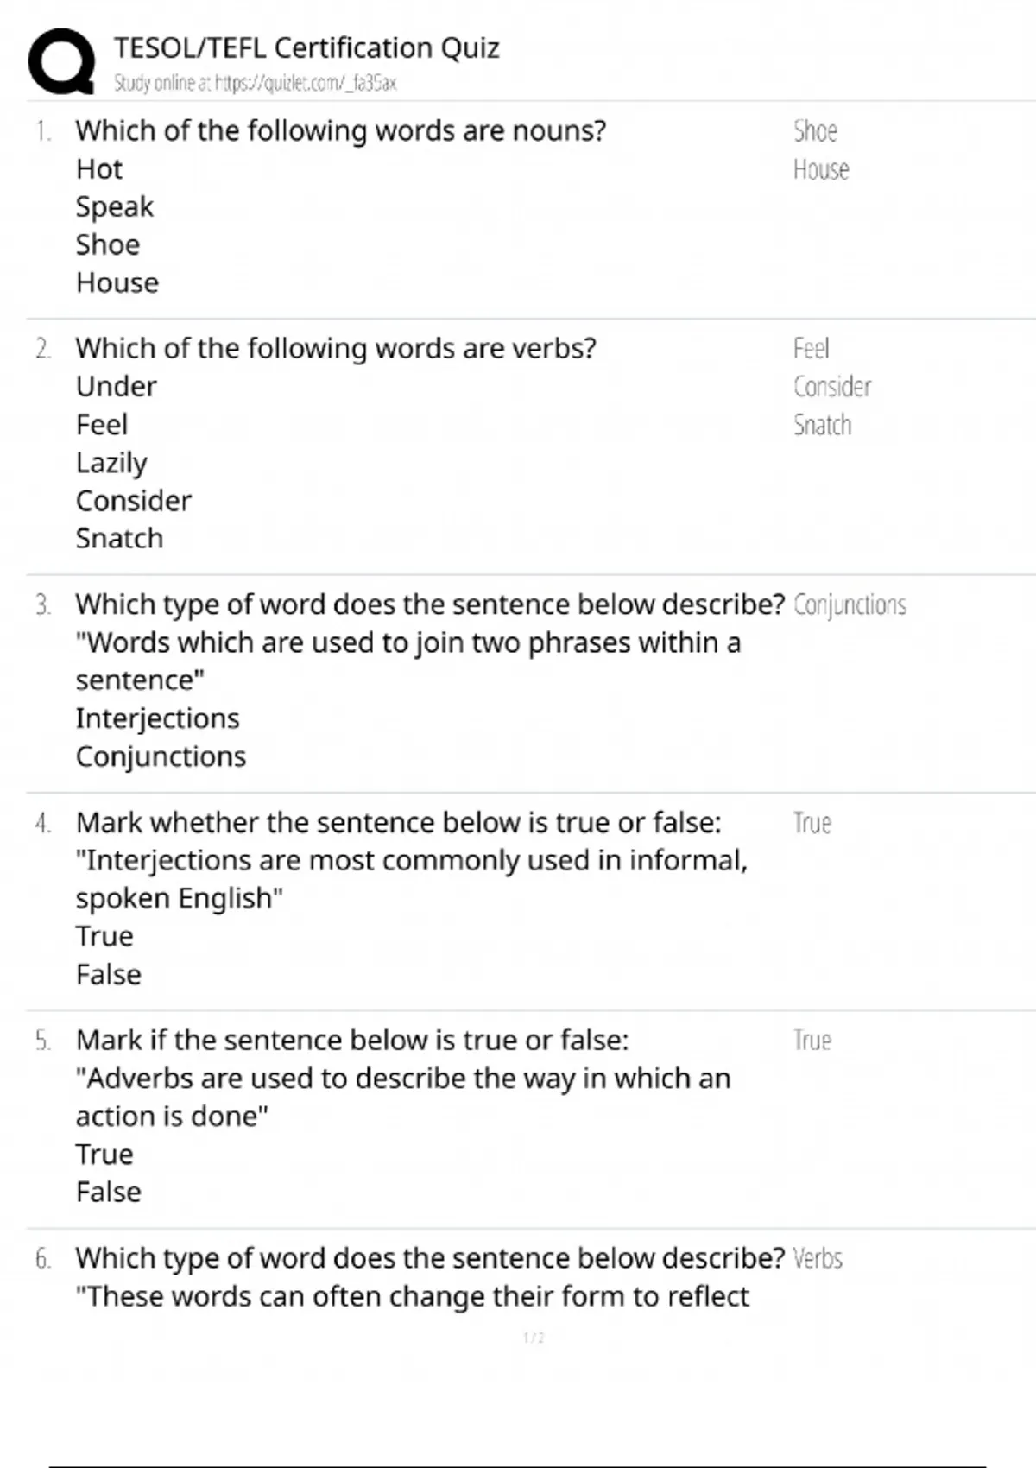Select the "Hot" answer option
The image size is (1036, 1468).
pyautogui.click(x=99, y=169)
